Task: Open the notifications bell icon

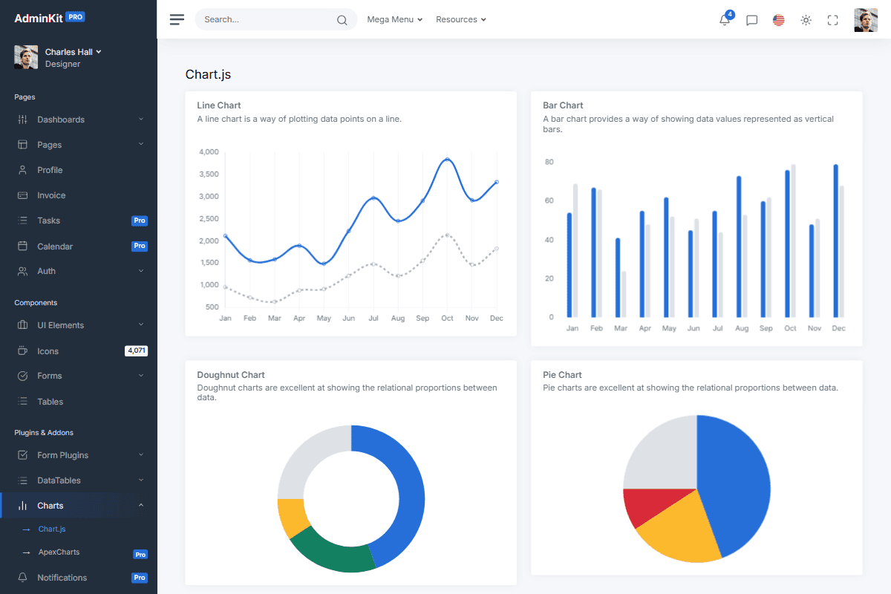Action: [725, 21]
